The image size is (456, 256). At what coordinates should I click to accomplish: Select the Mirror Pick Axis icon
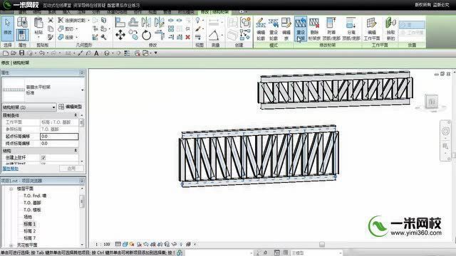pos(146,22)
